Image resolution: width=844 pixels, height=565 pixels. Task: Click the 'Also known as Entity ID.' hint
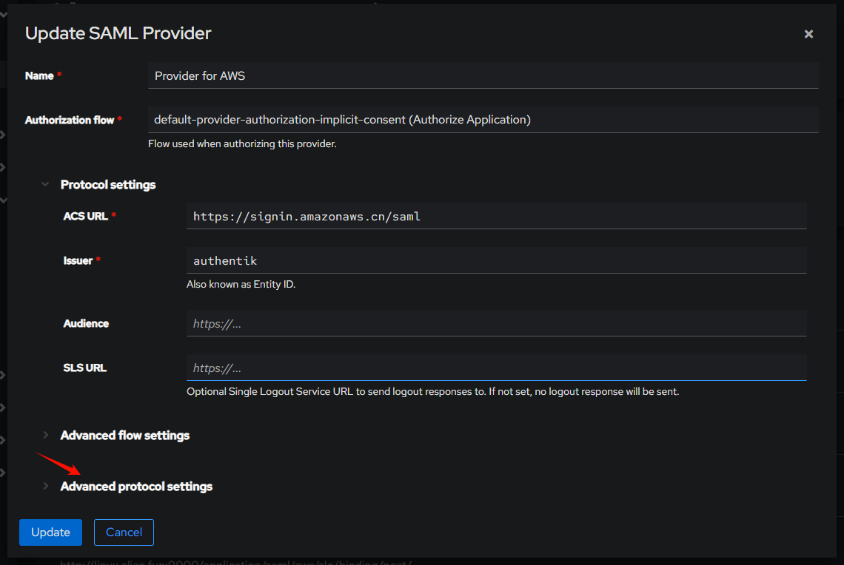pyautogui.click(x=241, y=285)
